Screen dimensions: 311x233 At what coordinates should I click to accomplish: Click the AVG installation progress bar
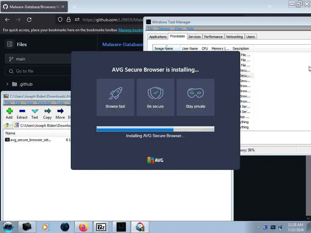[155, 129]
